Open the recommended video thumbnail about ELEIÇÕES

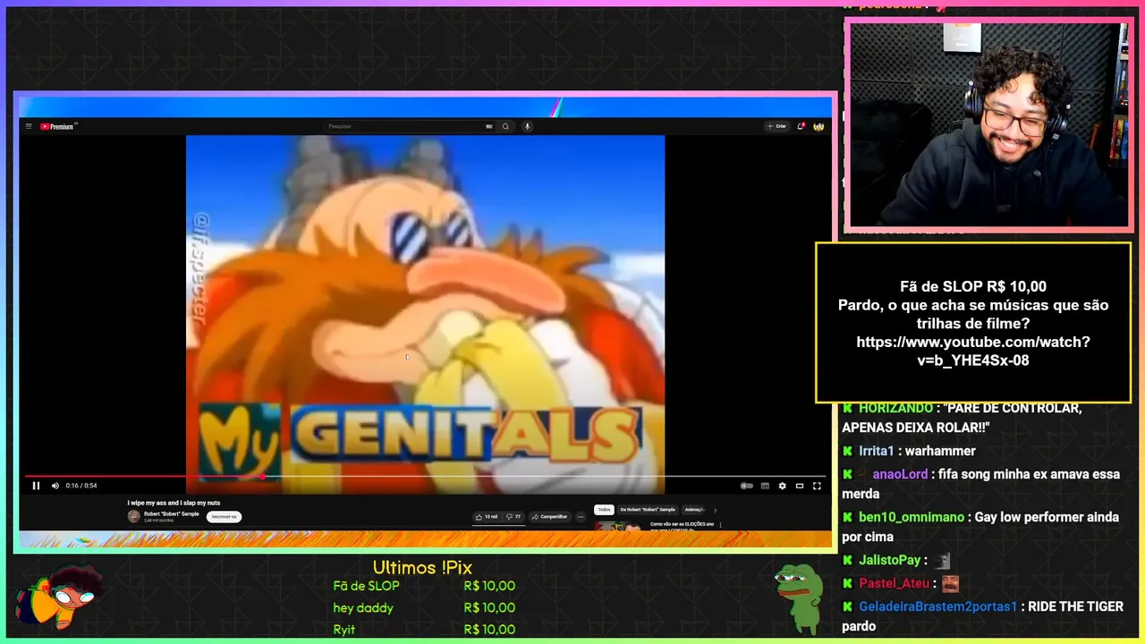pyautogui.click(x=619, y=525)
